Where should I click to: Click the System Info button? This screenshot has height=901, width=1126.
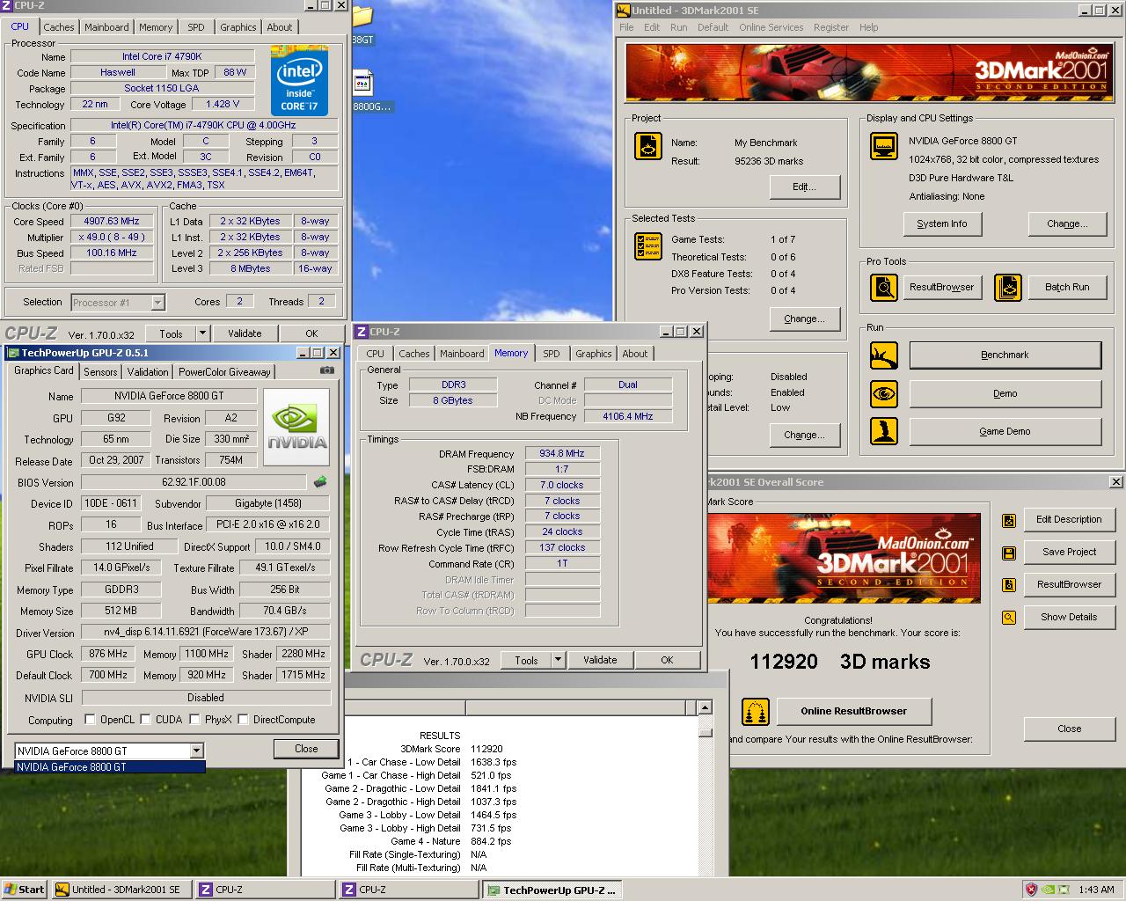pos(941,223)
